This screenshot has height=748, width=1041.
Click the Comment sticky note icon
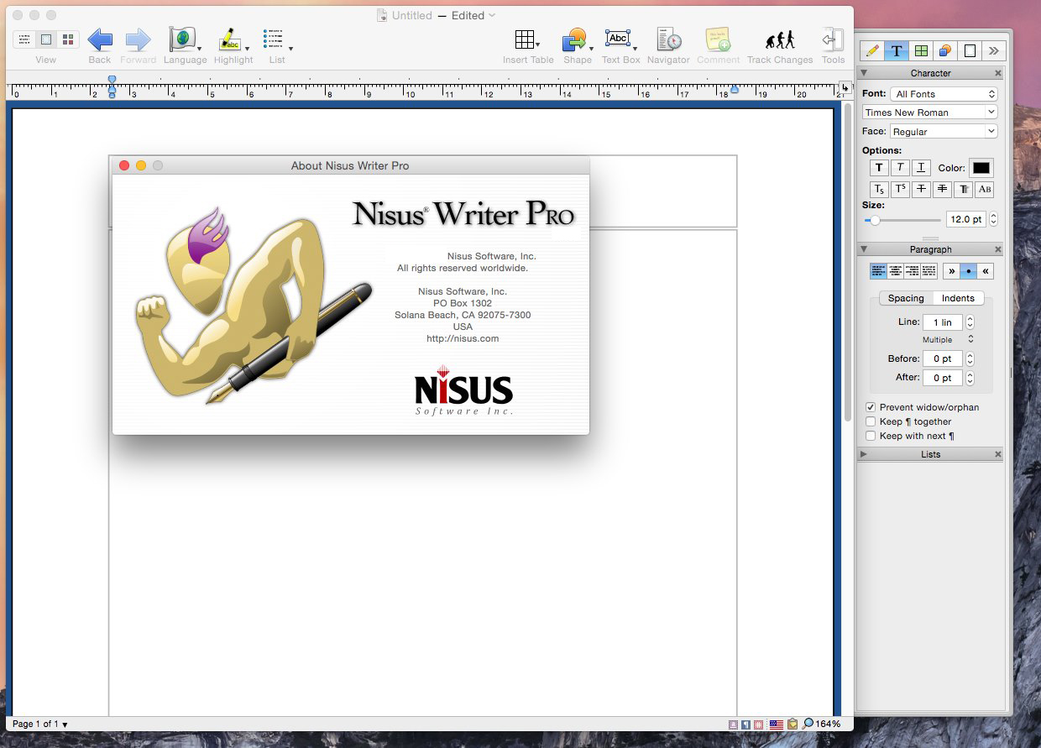click(x=718, y=39)
